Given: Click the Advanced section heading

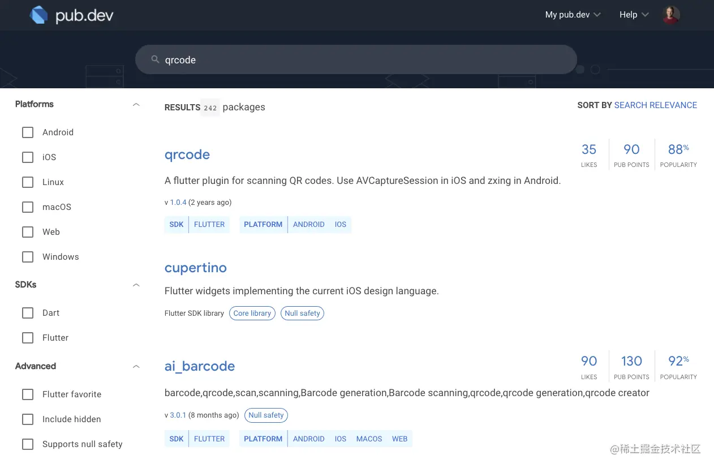Looking at the screenshot, I should coord(36,366).
